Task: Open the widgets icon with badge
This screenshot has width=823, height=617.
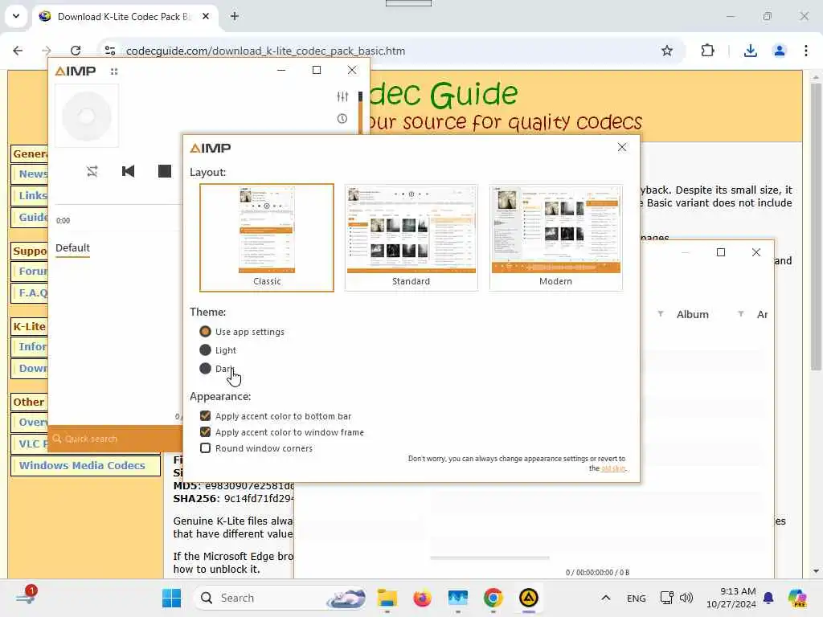Action: coord(27,596)
